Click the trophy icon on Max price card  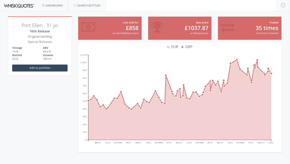coord(157,28)
